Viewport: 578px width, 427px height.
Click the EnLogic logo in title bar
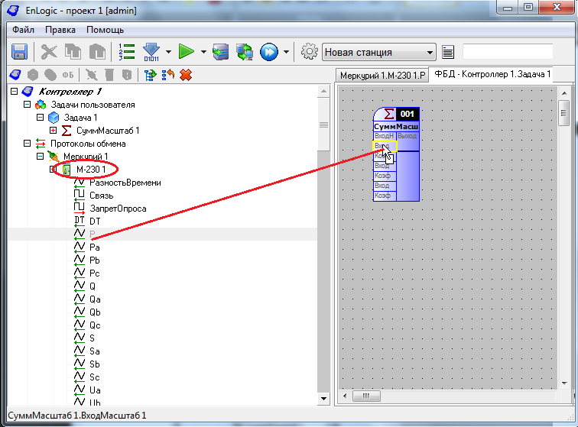pos(13,11)
